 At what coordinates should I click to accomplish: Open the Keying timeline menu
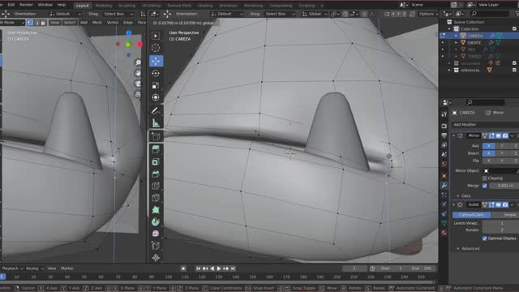point(34,268)
